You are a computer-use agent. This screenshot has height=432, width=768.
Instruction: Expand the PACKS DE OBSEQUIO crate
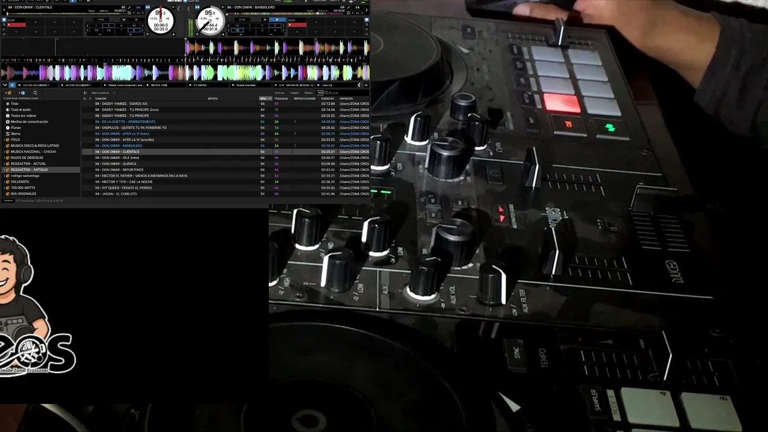[4, 158]
